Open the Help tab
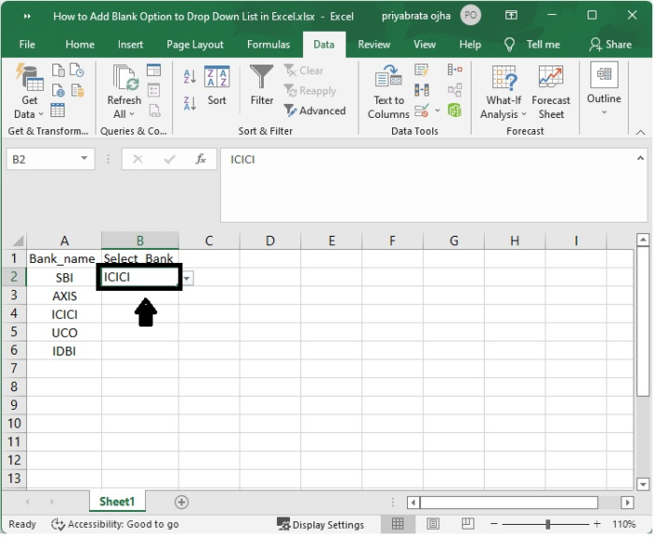This screenshot has width=655, height=538. 470,45
